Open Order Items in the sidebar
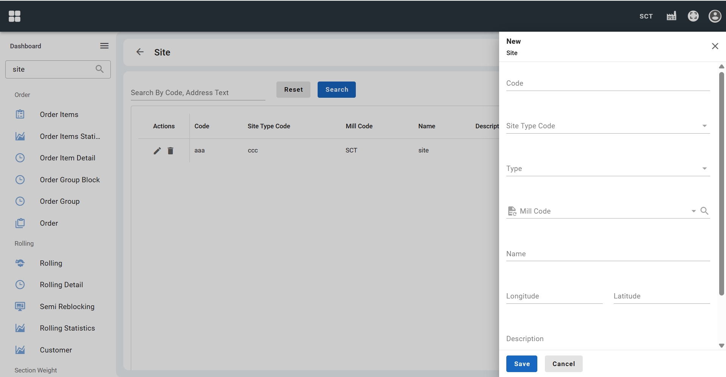726x377 pixels. tap(59, 115)
